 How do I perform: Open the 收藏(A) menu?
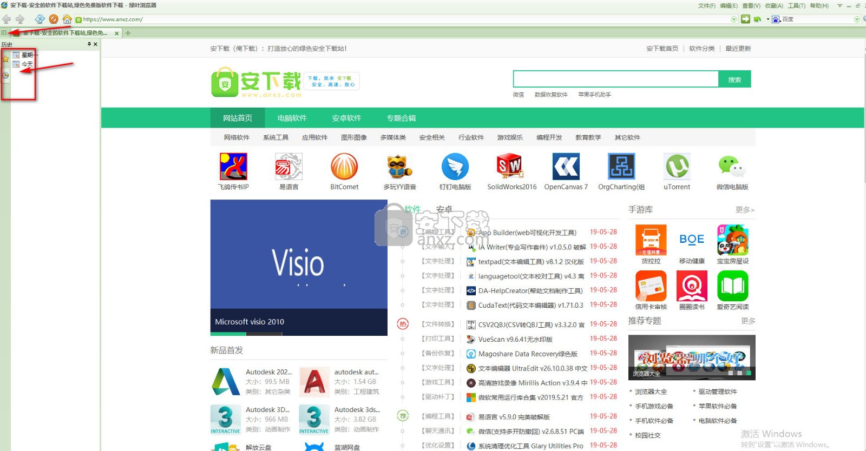pyautogui.click(x=774, y=5)
